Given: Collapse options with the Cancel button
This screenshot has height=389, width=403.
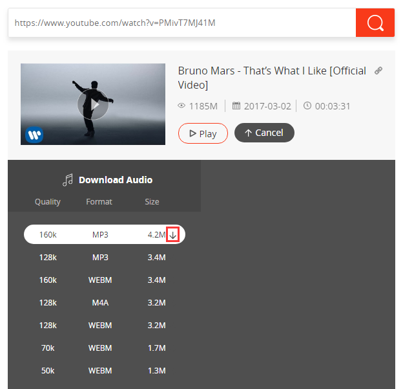Looking at the screenshot, I should point(264,133).
